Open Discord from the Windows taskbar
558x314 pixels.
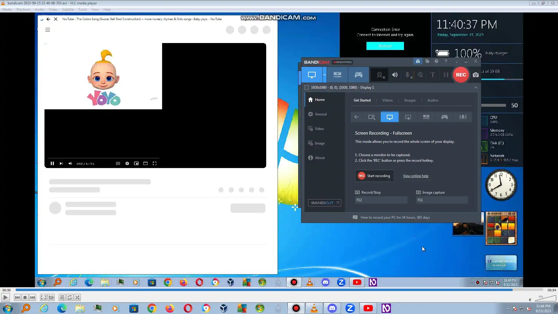click(x=332, y=308)
